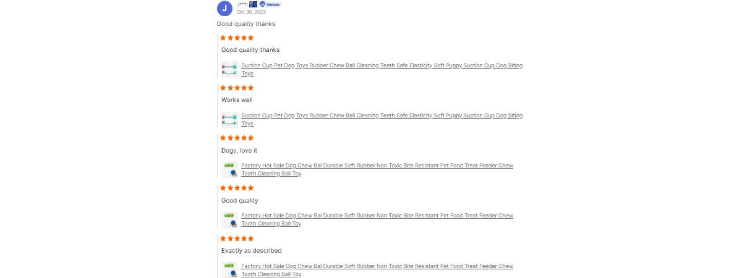Open chew ball thumbnail under "Dogs, love it"

point(229,169)
